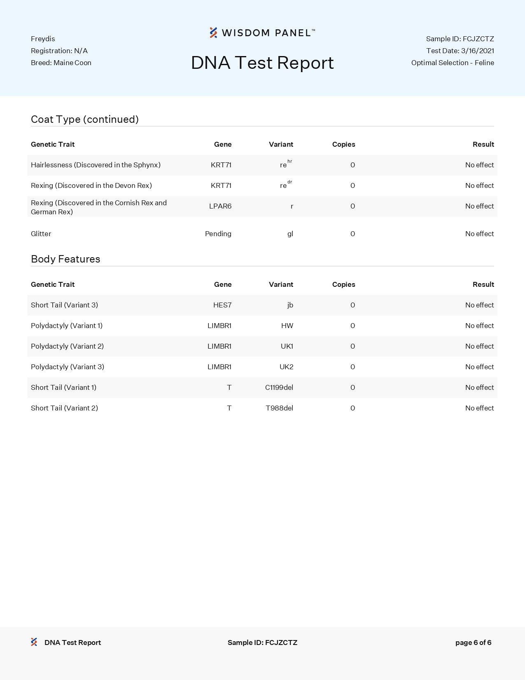The image size is (525, 680).
Task: Click the LPAR6 gene cell
Action: [x=220, y=206]
